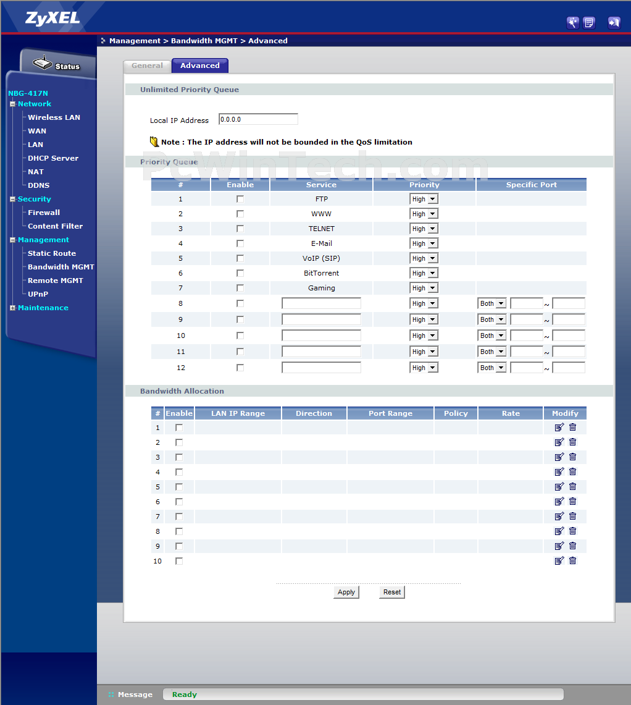Click the service name field in row 8
This screenshot has height=705, width=631.
tap(321, 303)
